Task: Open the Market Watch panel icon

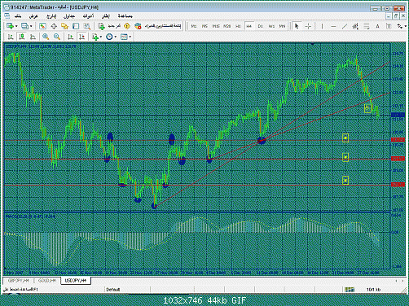Action: pyautogui.click(x=42, y=26)
